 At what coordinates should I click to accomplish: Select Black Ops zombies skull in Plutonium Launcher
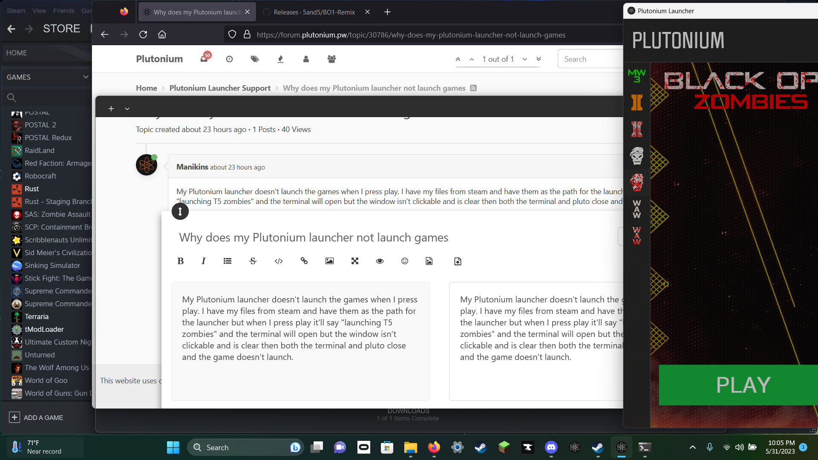(x=637, y=182)
